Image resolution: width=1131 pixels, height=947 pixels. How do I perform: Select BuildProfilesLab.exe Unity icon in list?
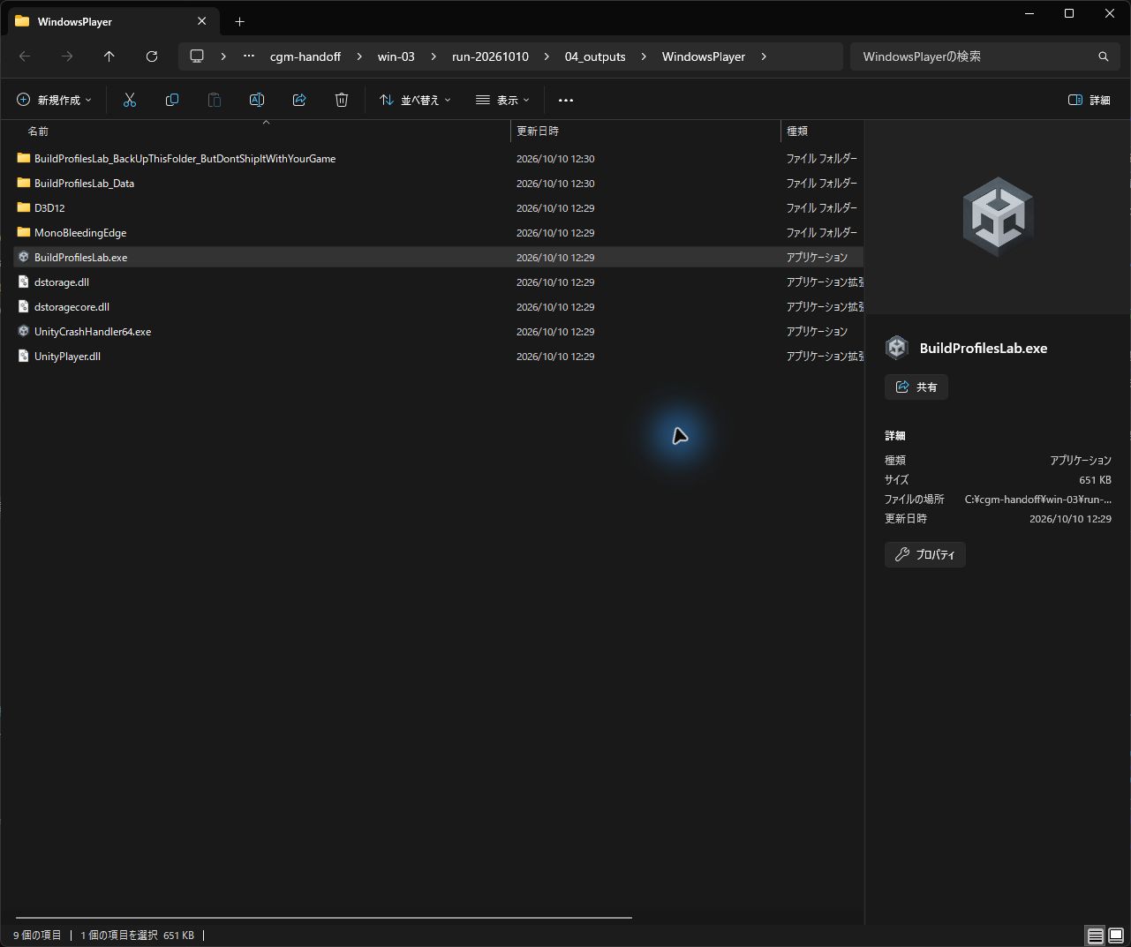point(24,257)
